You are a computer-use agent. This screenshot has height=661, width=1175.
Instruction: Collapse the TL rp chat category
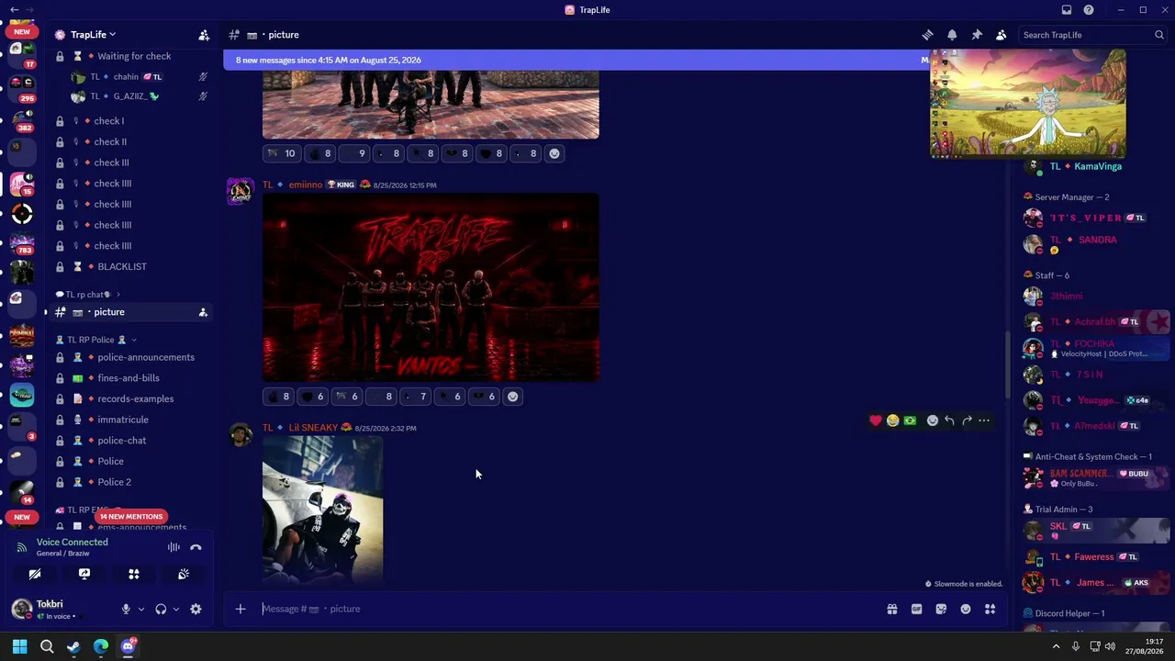click(88, 295)
